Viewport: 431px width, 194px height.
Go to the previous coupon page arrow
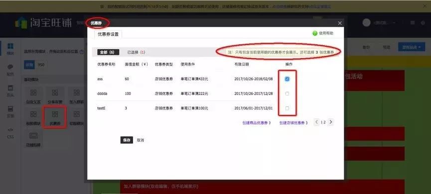pyautogui.click(x=317, y=122)
